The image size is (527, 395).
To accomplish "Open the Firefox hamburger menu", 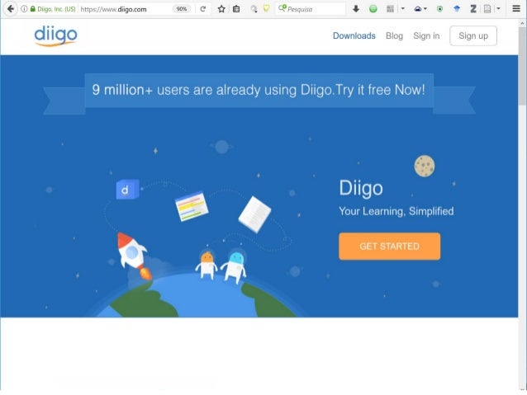I will (x=516, y=9).
